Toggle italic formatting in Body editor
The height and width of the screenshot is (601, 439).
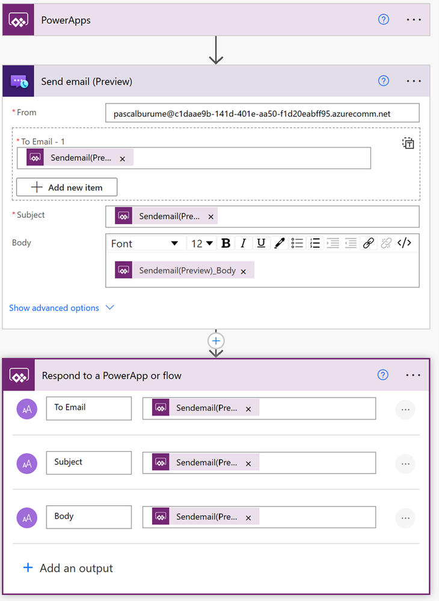point(243,243)
